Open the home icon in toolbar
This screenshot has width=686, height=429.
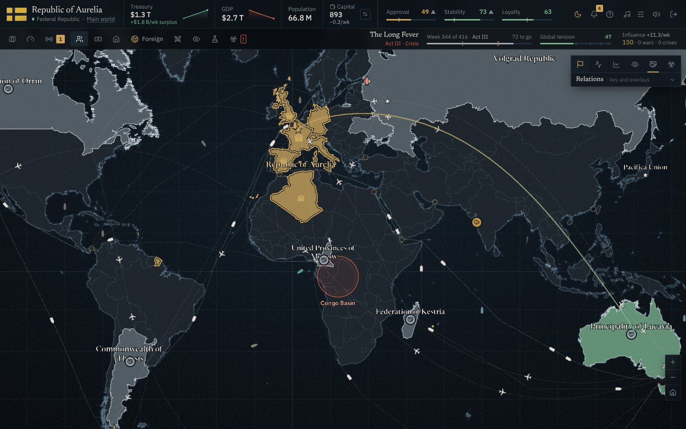tap(116, 39)
